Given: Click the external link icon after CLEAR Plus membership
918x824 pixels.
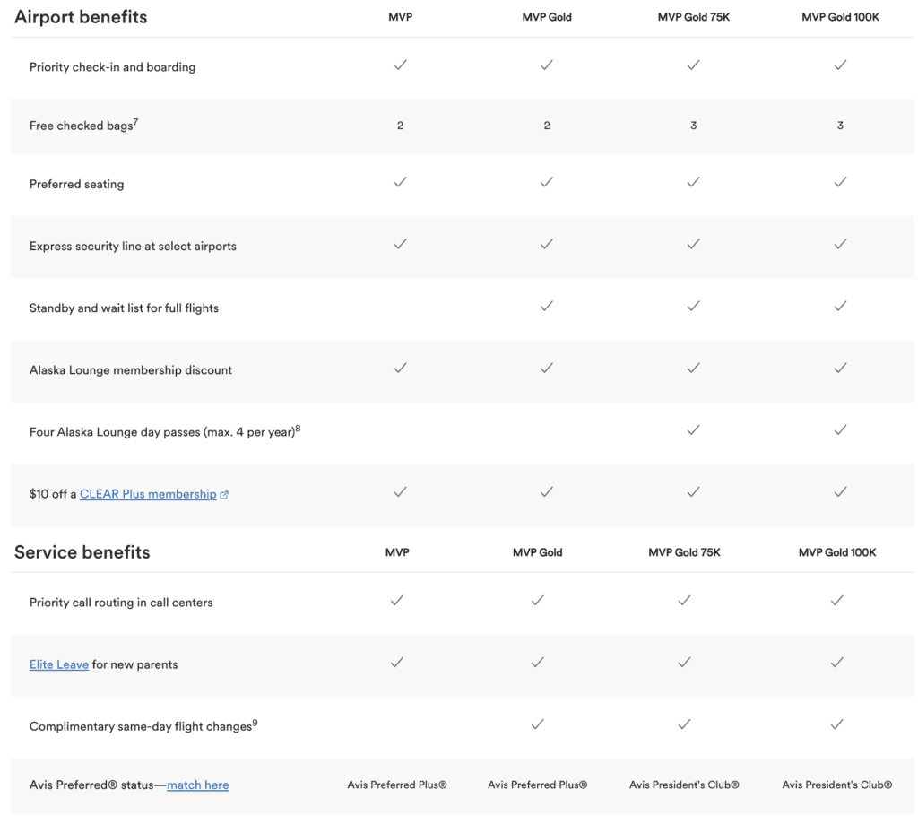Looking at the screenshot, I should [223, 495].
